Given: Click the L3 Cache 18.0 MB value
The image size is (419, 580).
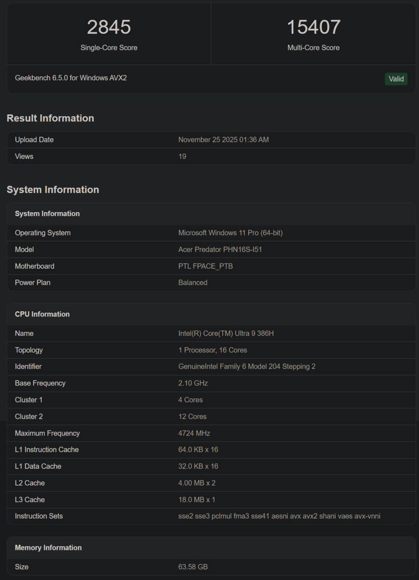Looking at the screenshot, I should point(196,500).
